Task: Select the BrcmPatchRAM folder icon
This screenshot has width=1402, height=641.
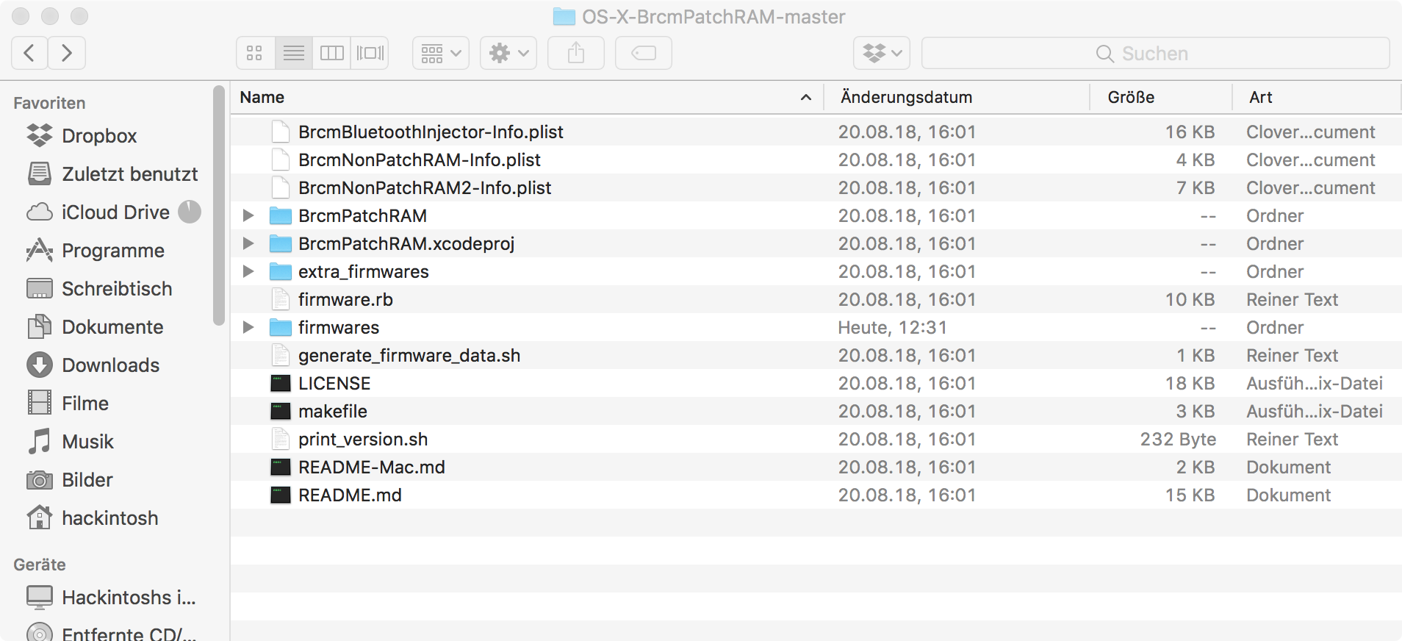Action: [x=280, y=215]
